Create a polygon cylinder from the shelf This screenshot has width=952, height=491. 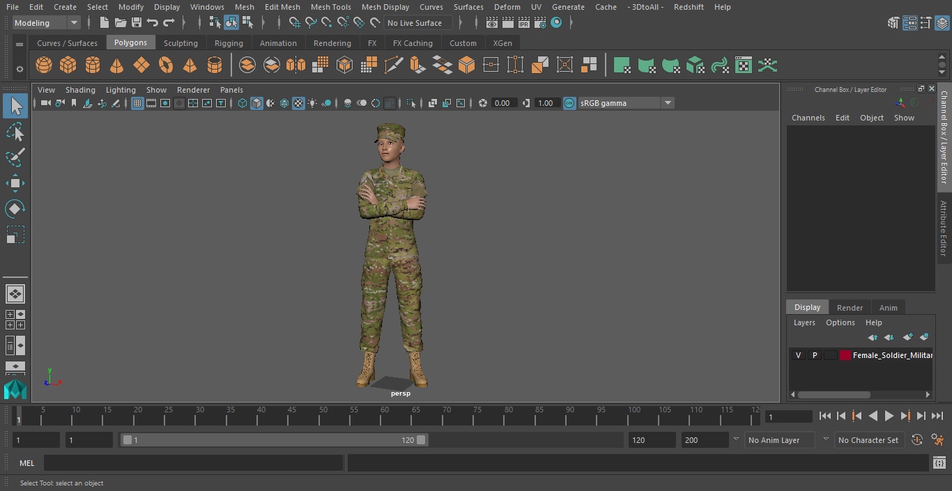pyautogui.click(x=93, y=65)
